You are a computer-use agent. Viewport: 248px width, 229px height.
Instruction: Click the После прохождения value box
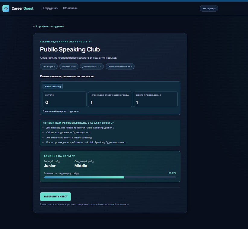156,99
